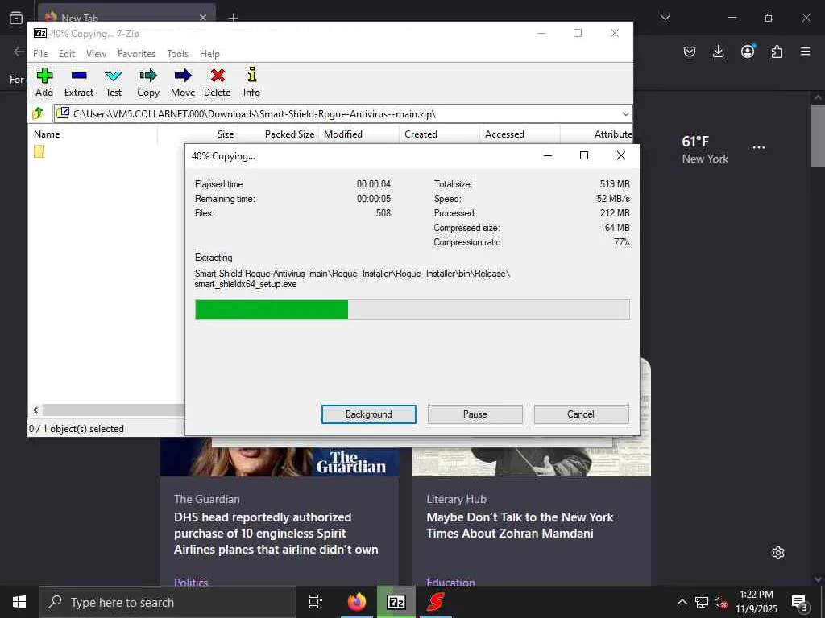Open the File menu in 7-Zip

40,54
